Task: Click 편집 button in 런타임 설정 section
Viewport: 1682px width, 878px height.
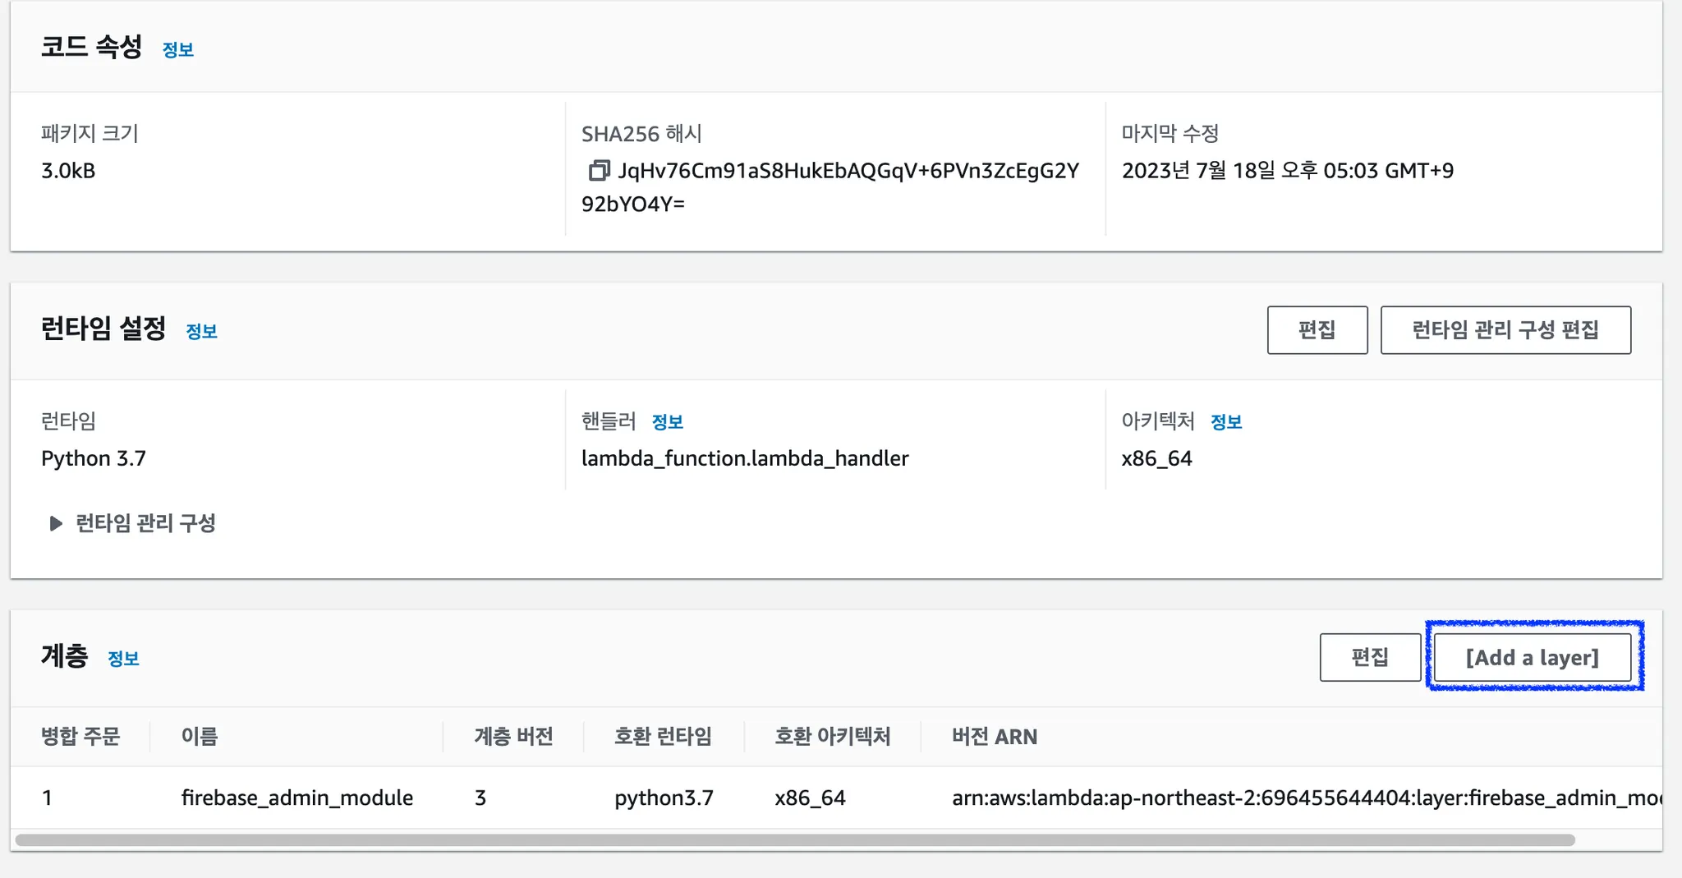Action: tap(1317, 330)
